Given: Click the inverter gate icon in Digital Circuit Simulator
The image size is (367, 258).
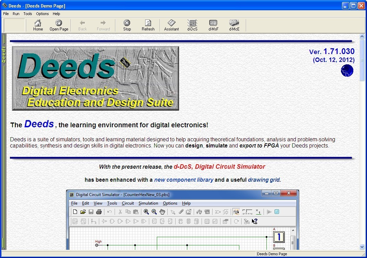Looking at the screenshot, I should coord(104,221).
